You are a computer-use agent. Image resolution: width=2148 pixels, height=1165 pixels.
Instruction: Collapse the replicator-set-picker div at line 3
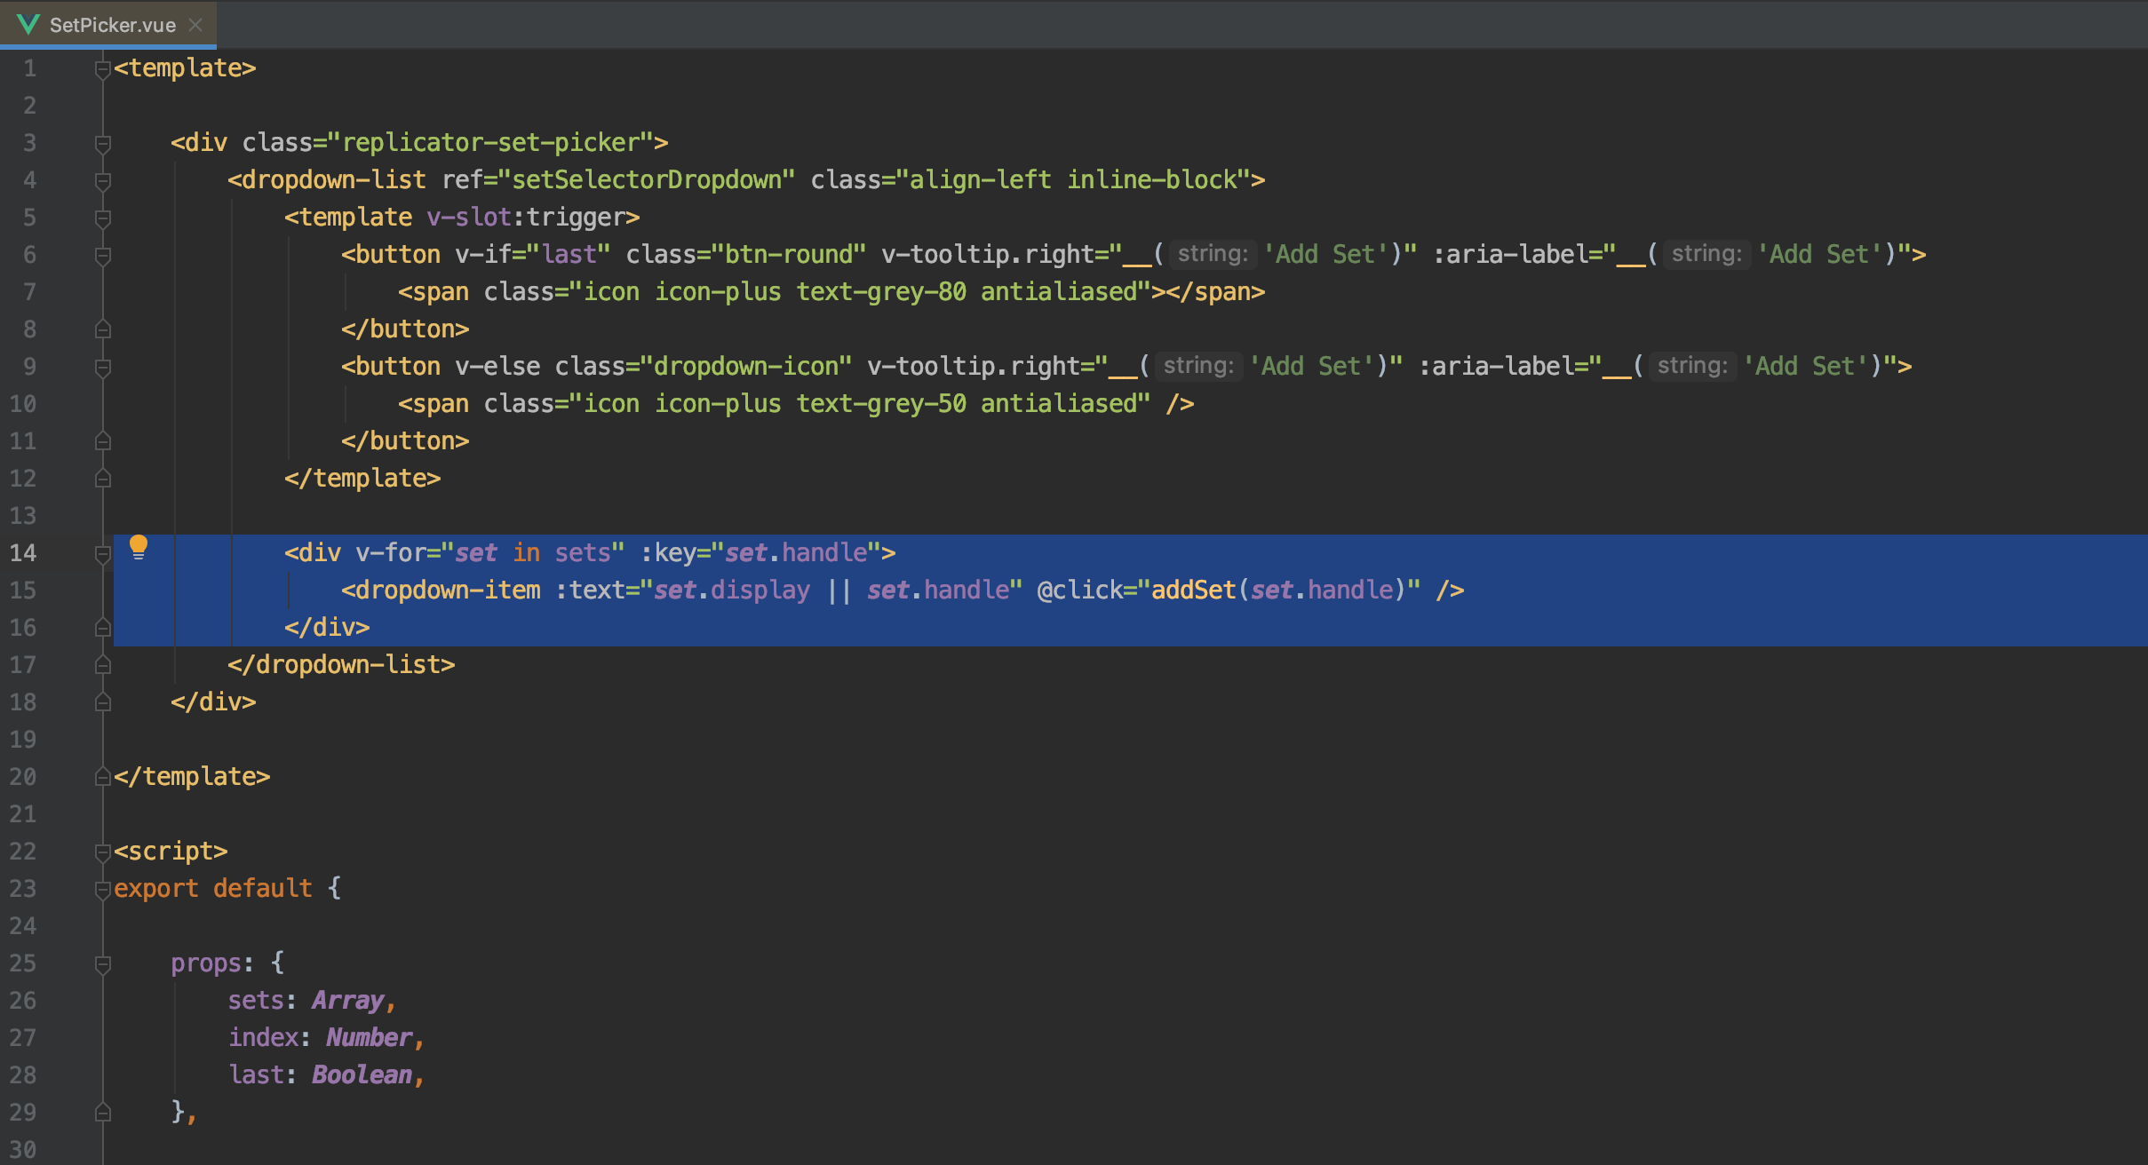tap(102, 142)
